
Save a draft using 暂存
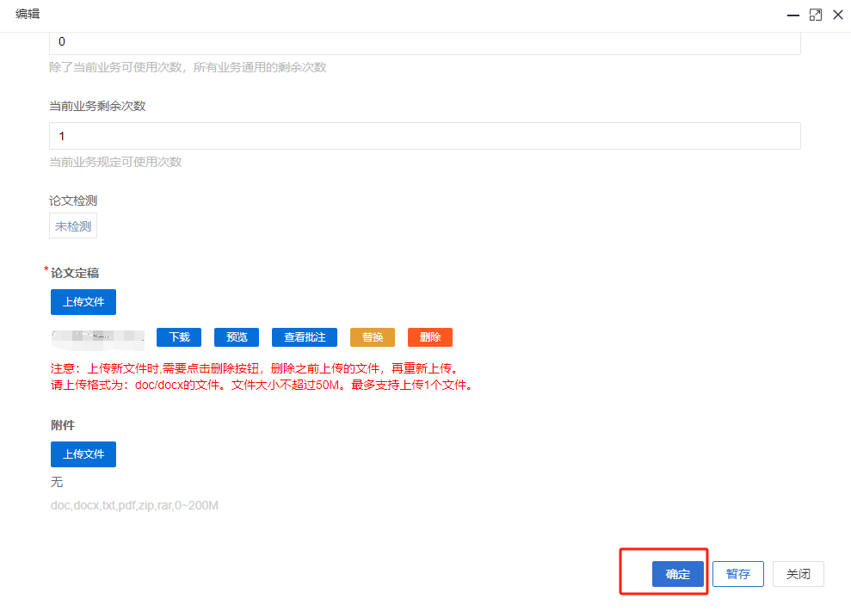[x=738, y=574]
